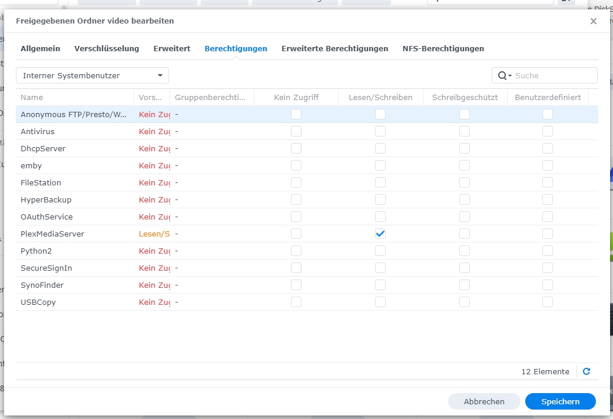Select the DhcpServer user name

[x=43, y=148]
